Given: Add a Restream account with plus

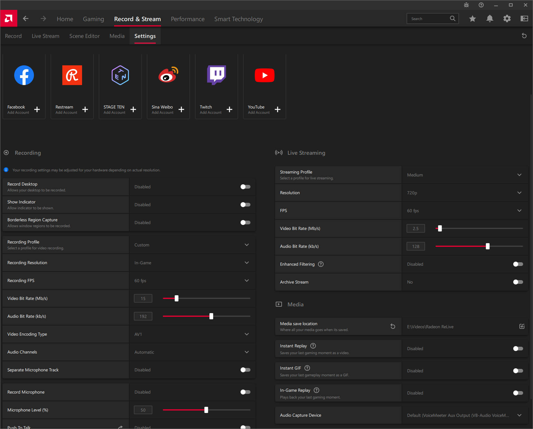Looking at the screenshot, I should point(85,109).
